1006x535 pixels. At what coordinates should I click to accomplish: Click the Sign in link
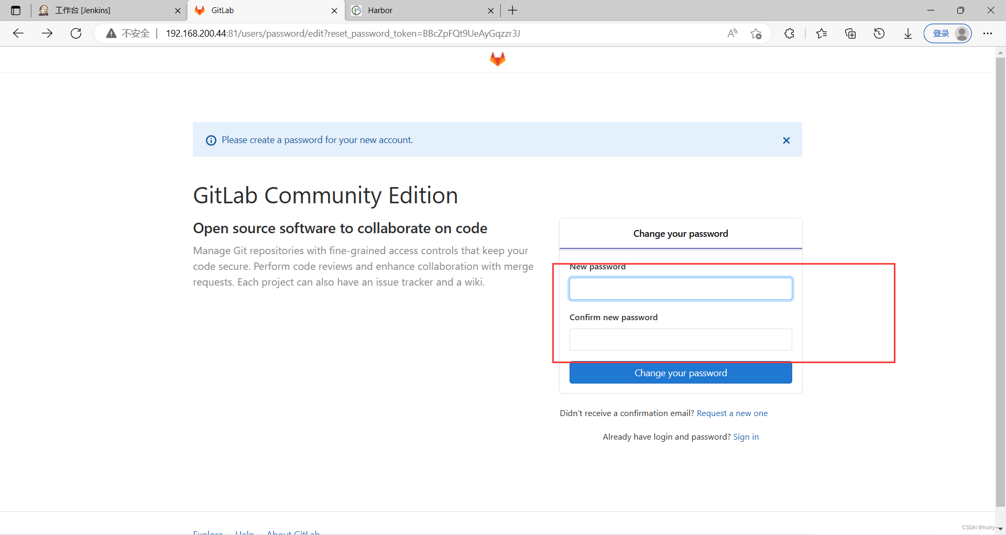[x=746, y=437]
